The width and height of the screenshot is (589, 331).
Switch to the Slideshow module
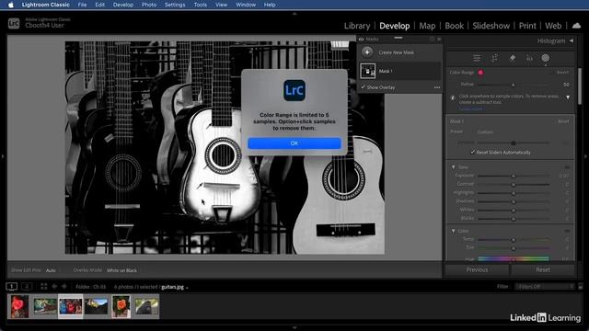coord(491,26)
